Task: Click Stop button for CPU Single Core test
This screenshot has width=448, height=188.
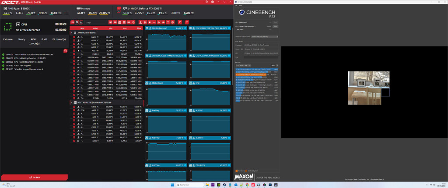Action: pyautogui.click(x=276, y=26)
